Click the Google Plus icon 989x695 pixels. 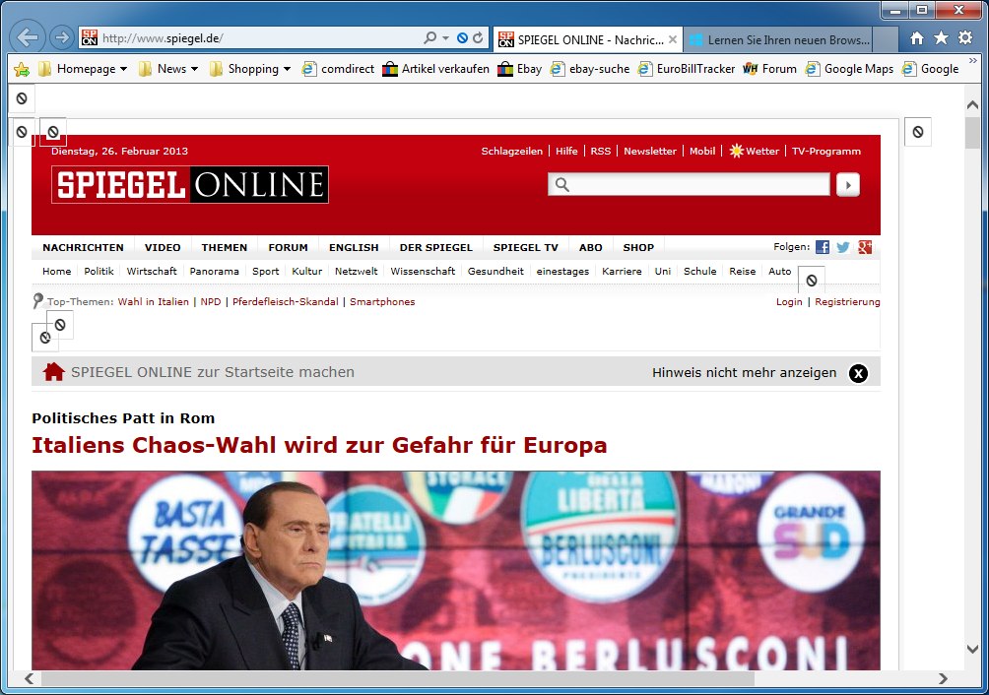tap(865, 247)
